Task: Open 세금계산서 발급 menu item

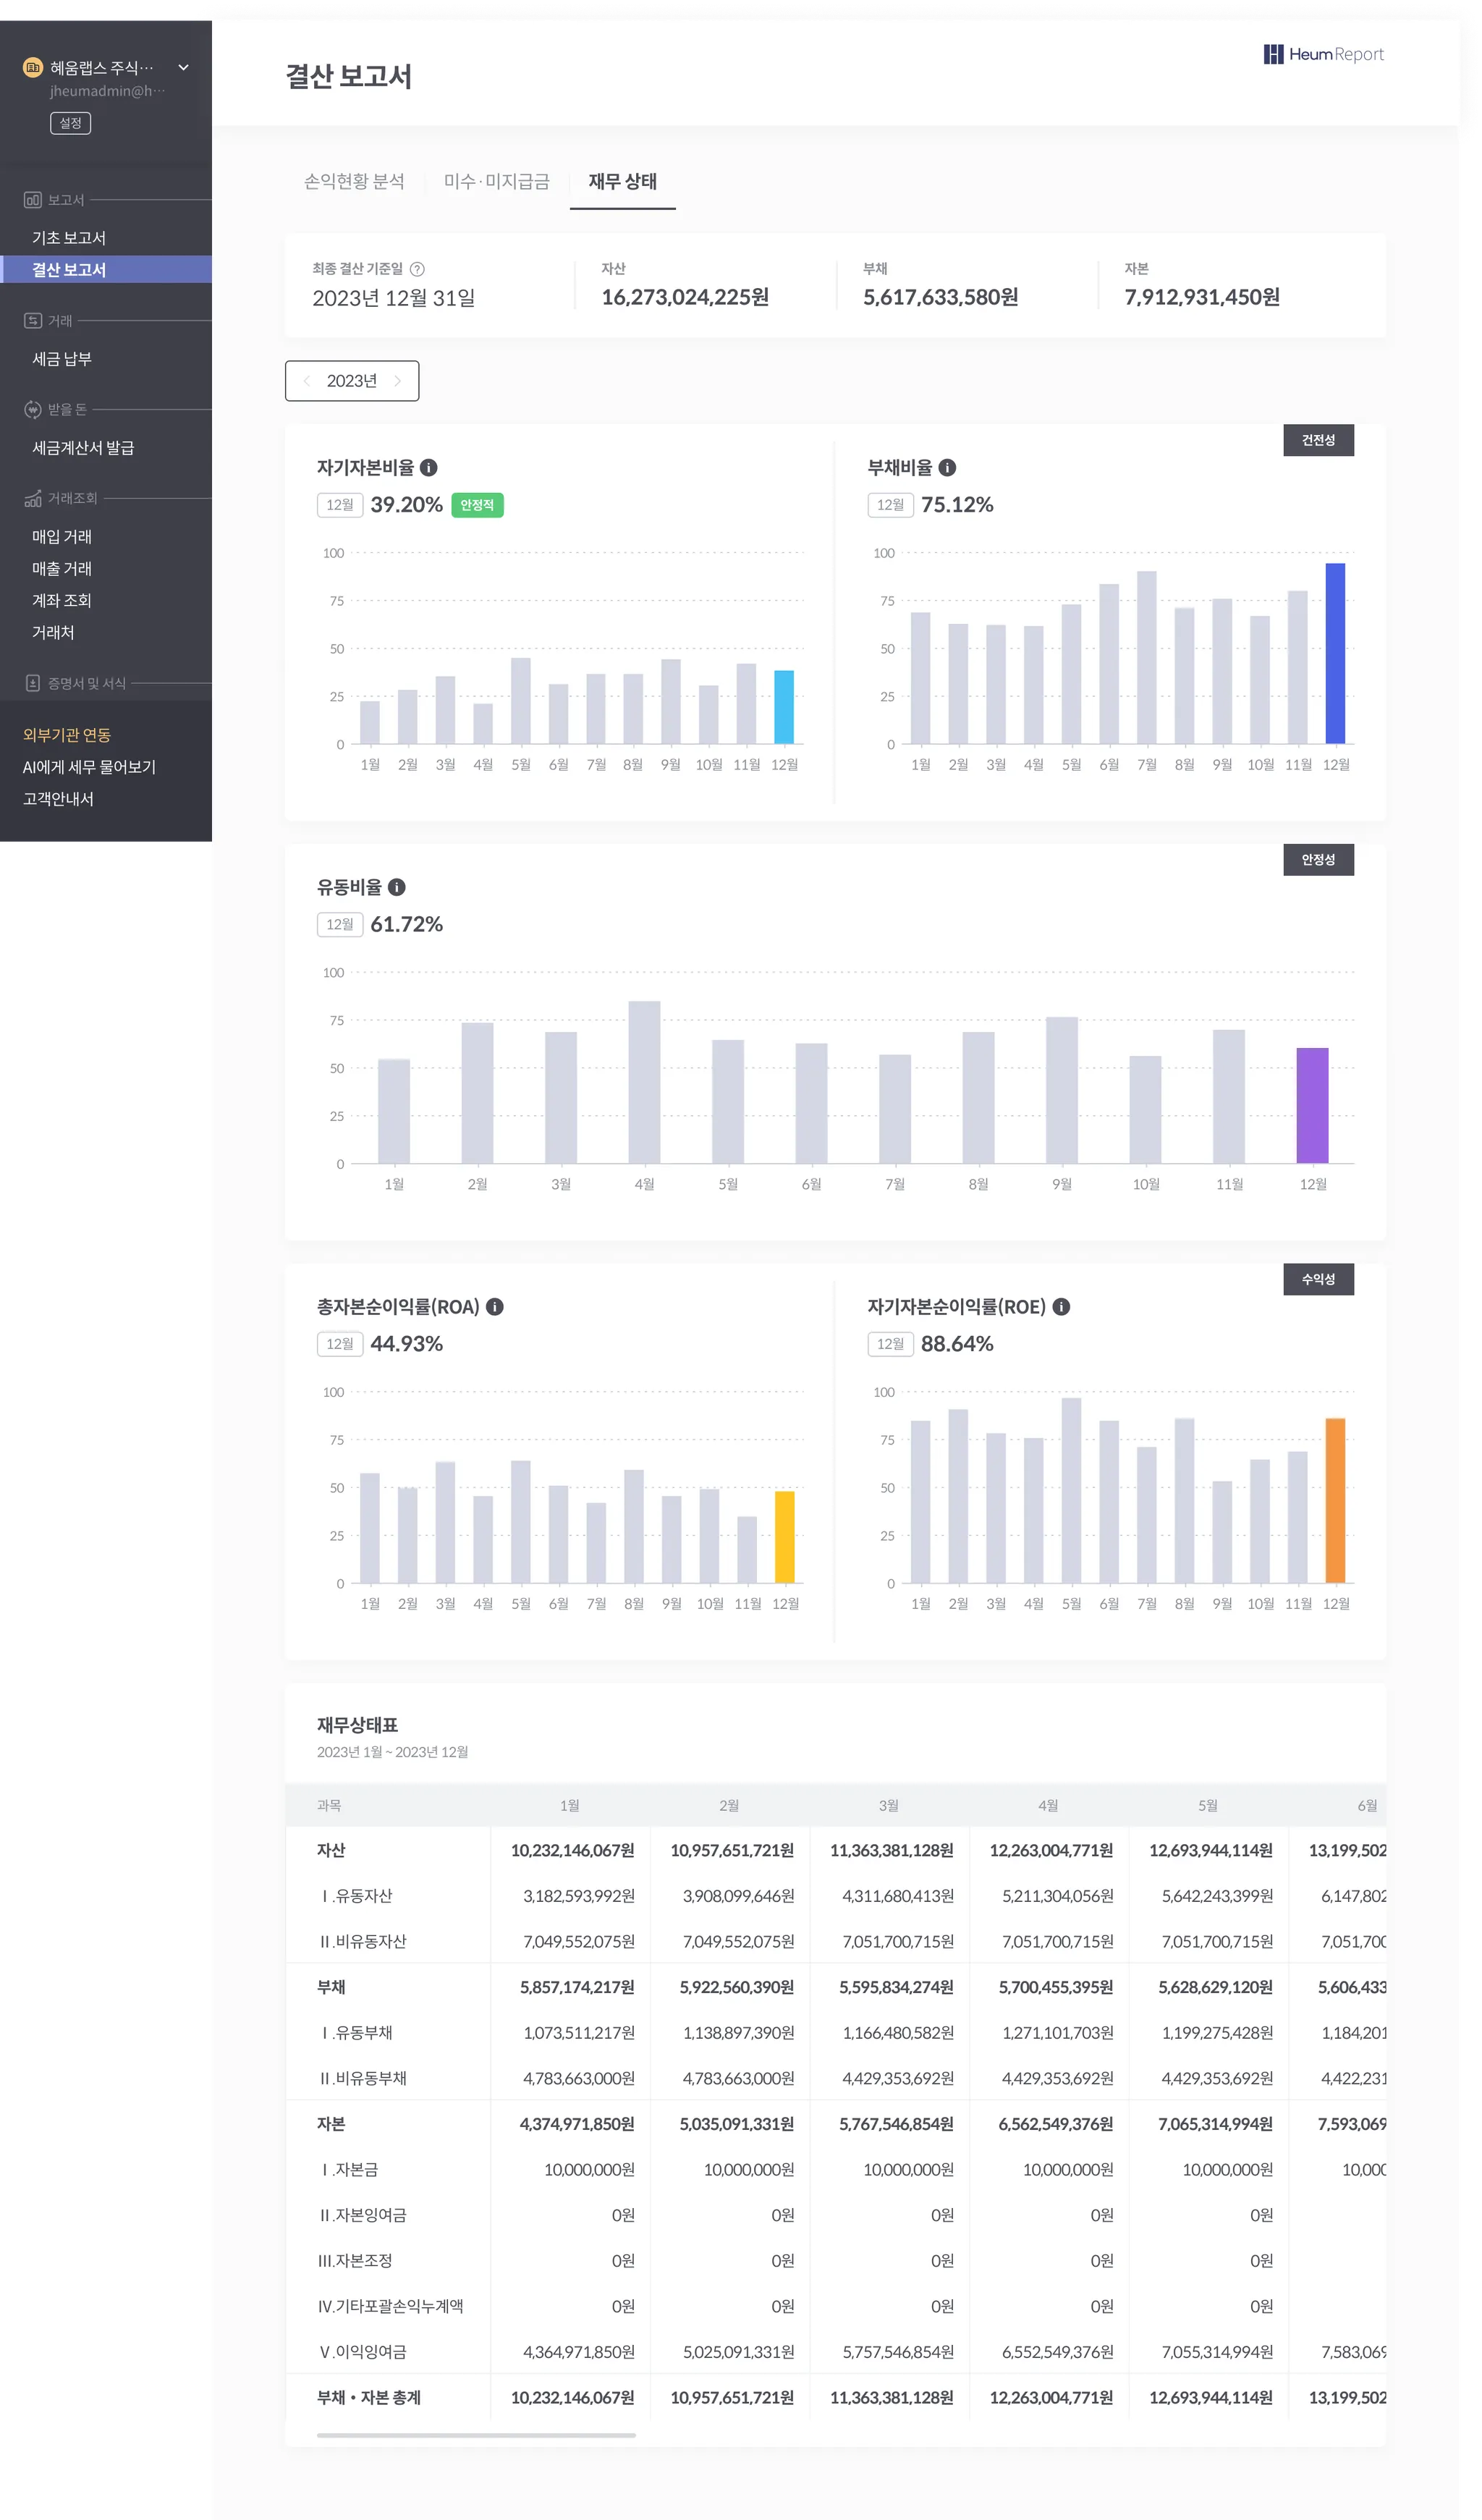Action: pos(83,448)
